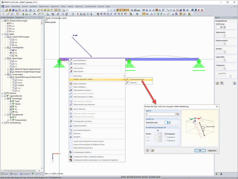Viewport: 238px width, 179px height.
Task: Click OK in the dialog
Action: coord(200,150)
